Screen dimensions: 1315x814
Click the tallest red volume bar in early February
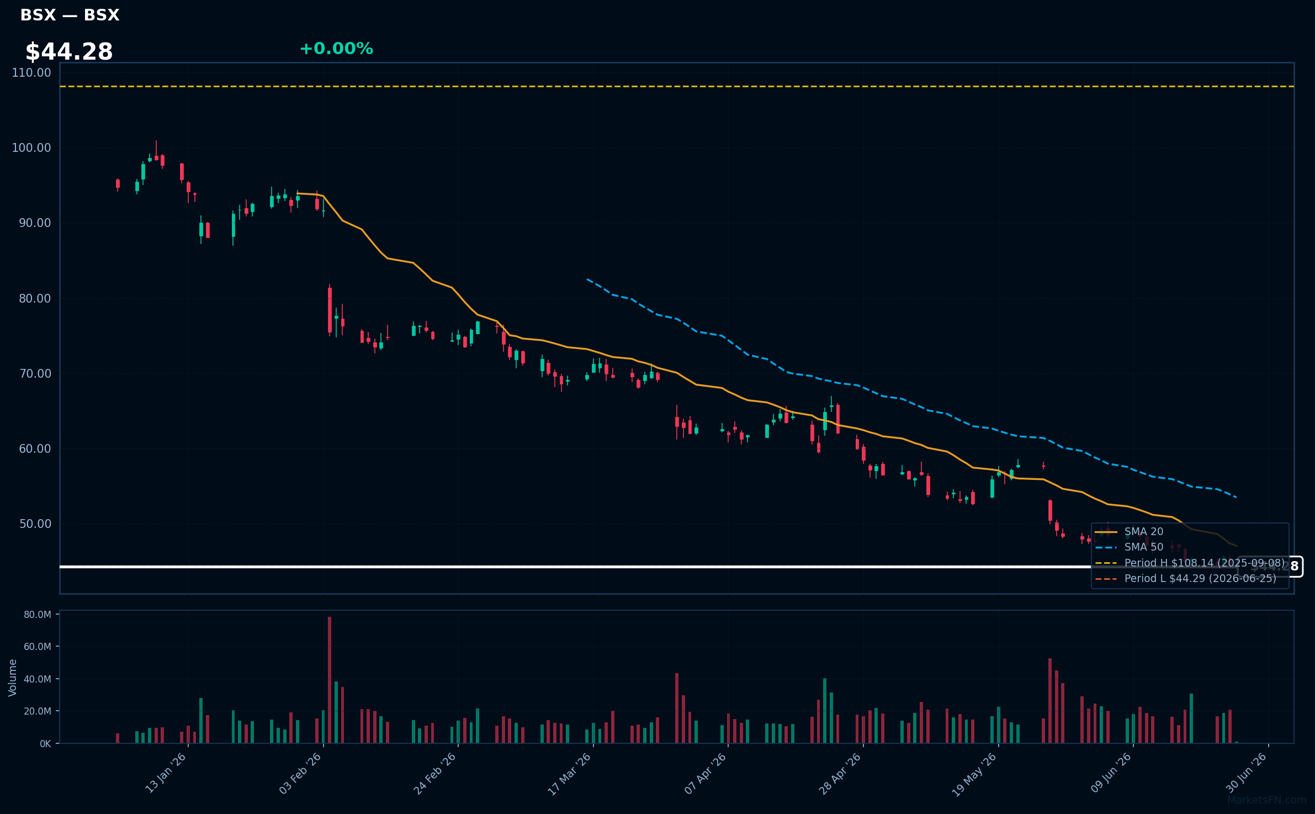[x=330, y=680]
